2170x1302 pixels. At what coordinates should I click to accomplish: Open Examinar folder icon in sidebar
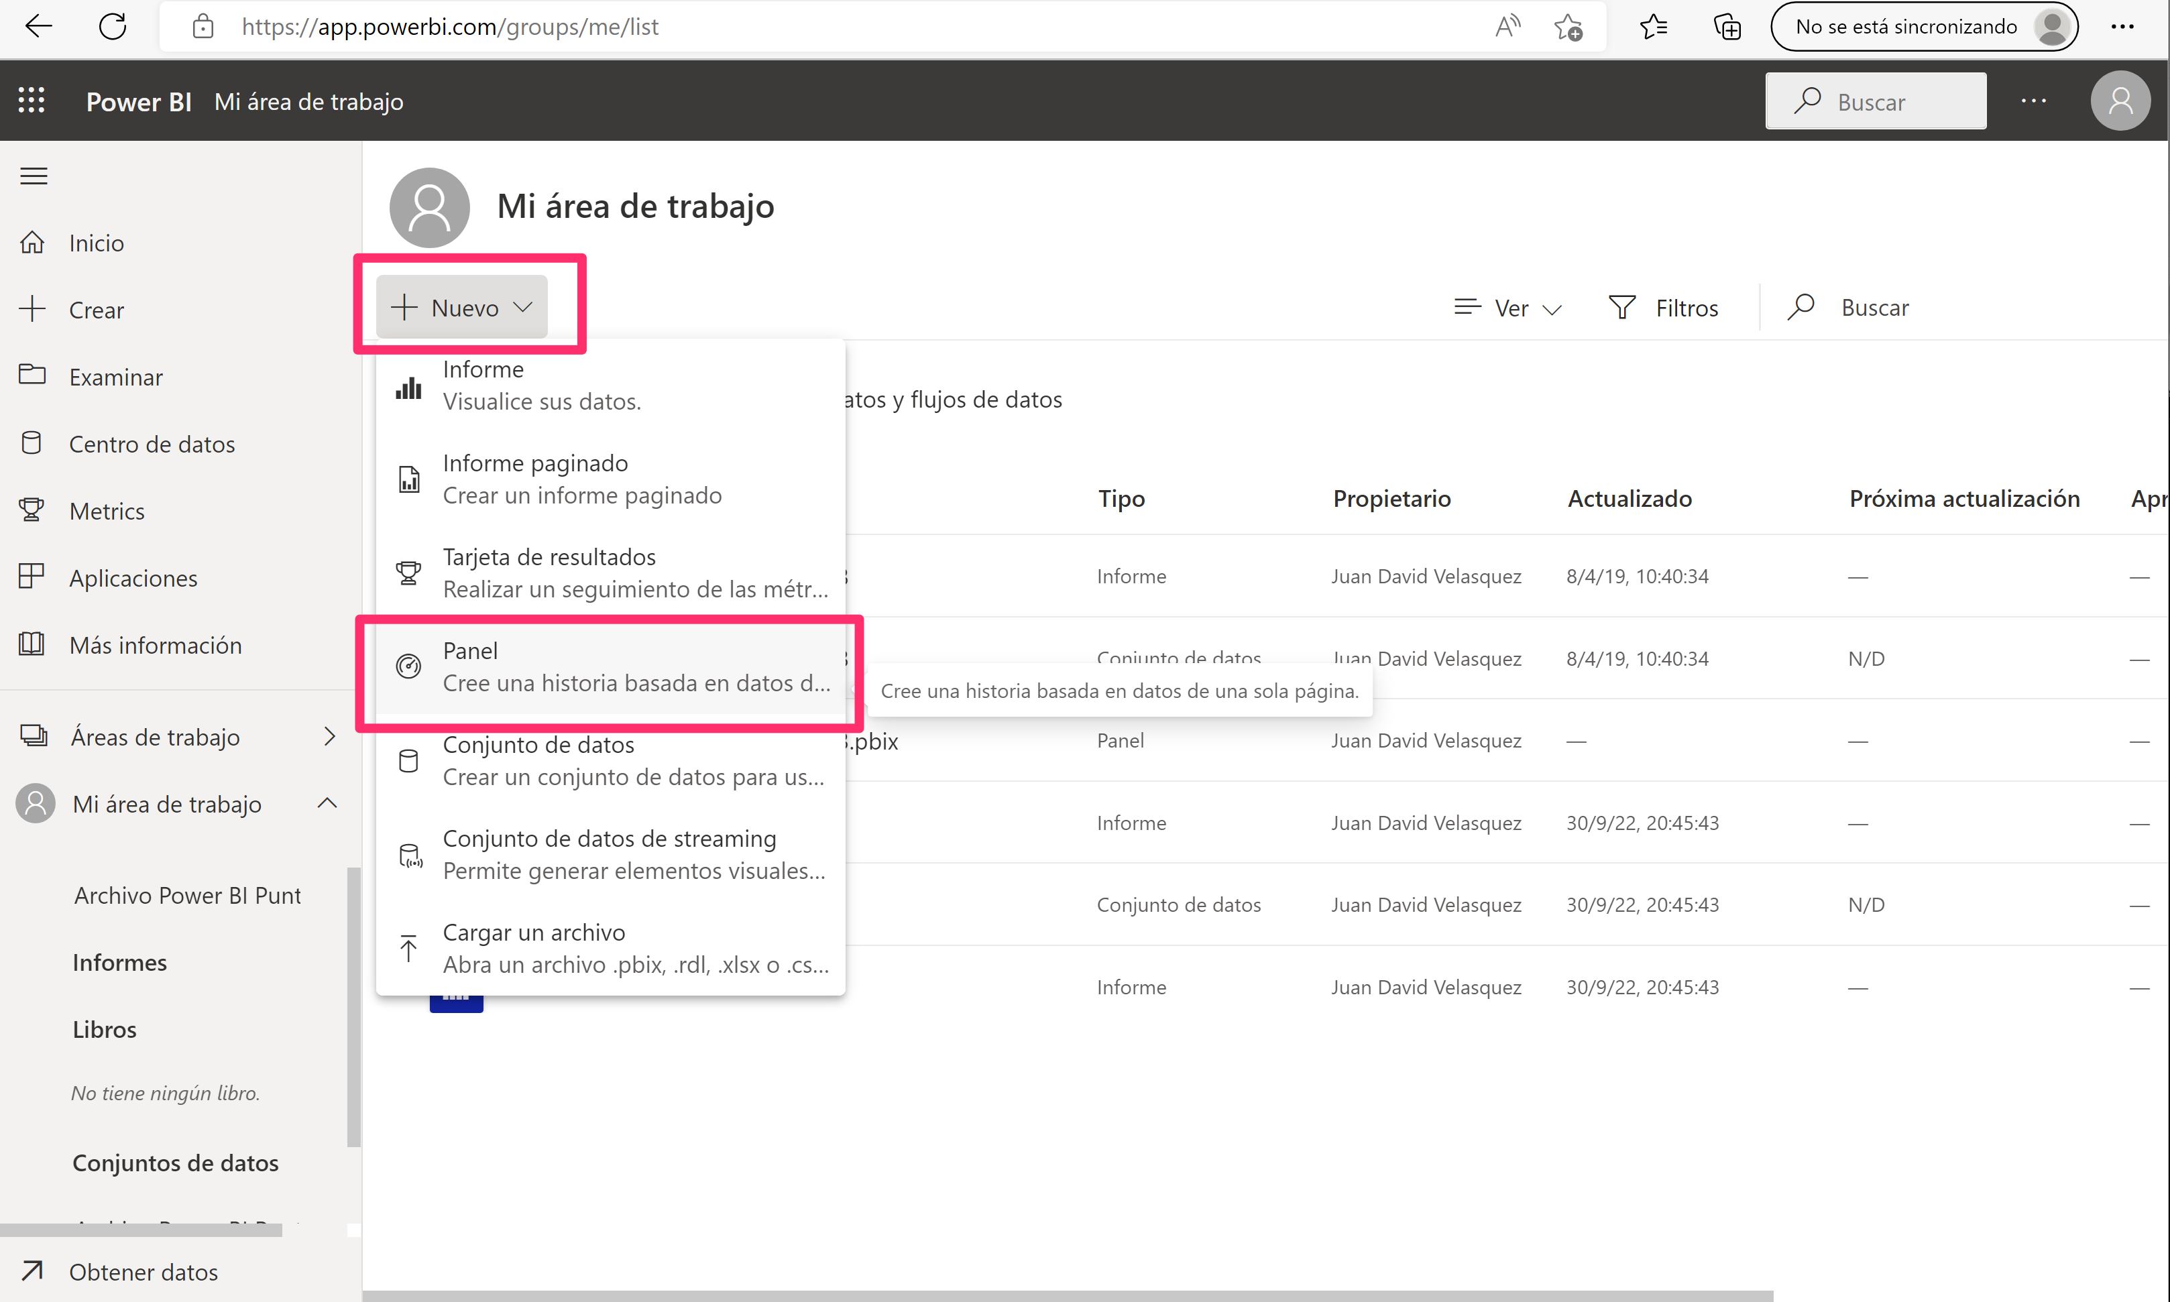point(32,375)
